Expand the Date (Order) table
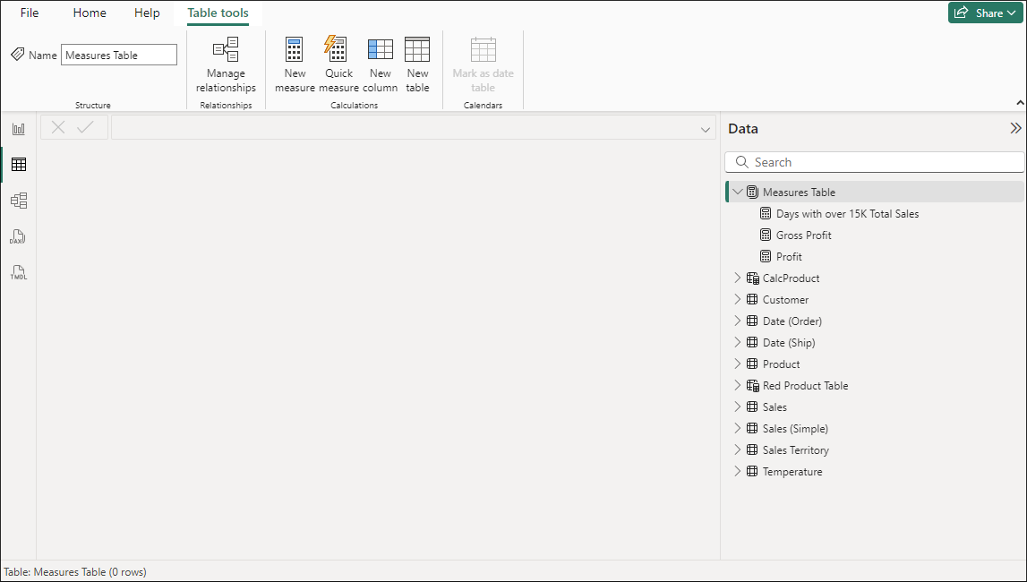 (x=738, y=321)
